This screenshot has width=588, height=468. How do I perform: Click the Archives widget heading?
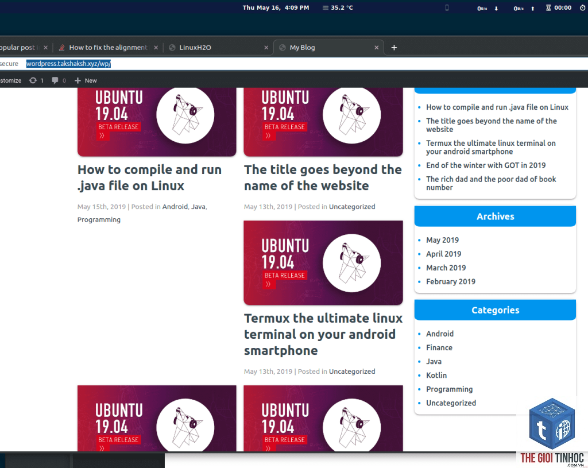[x=496, y=216]
